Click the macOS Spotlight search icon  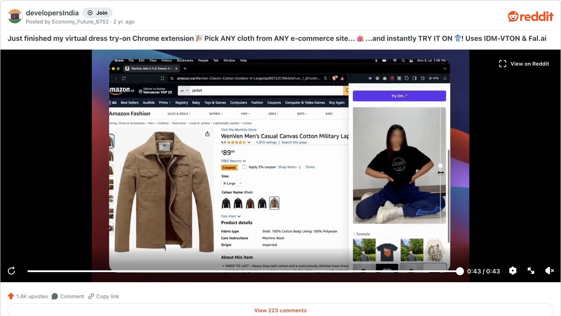(x=403, y=61)
